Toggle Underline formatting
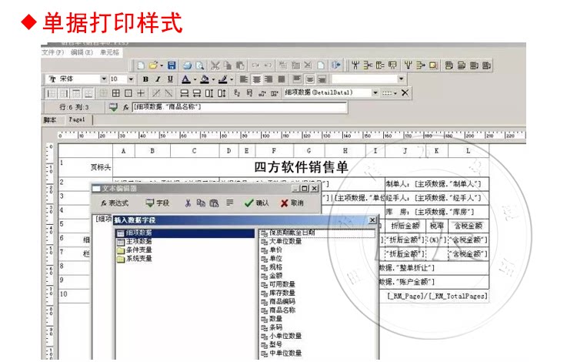577x362 pixels. click(x=170, y=79)
